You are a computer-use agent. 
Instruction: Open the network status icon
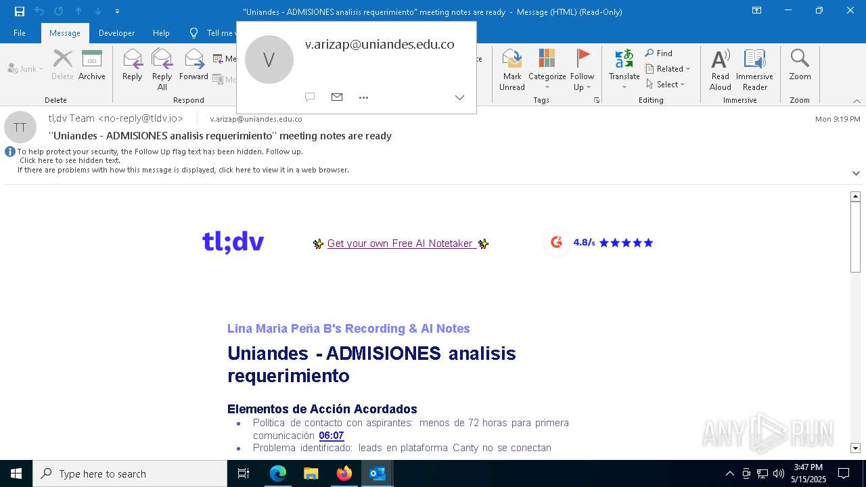(762, 473)
